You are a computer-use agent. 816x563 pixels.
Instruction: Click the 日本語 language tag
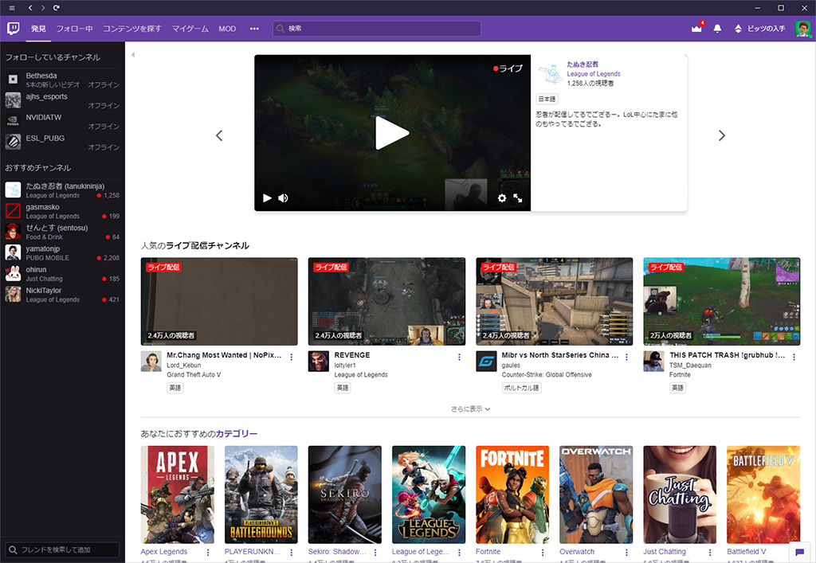click(547, 99)
